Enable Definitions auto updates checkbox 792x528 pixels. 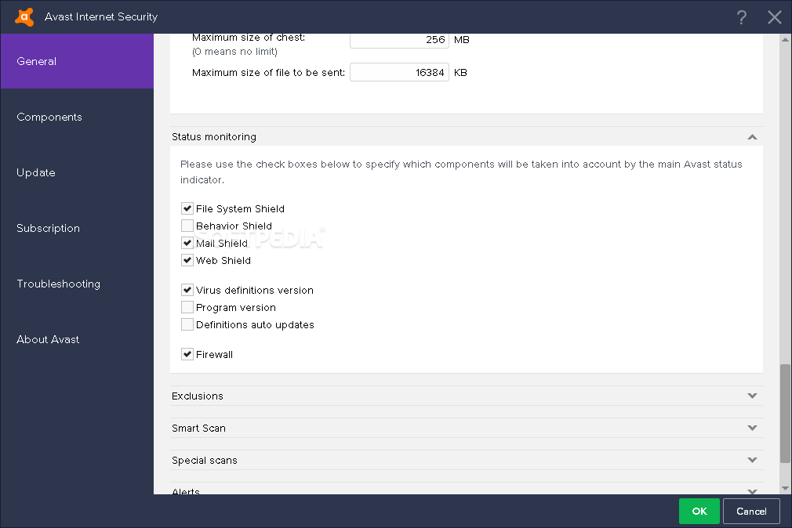(187, 325)
